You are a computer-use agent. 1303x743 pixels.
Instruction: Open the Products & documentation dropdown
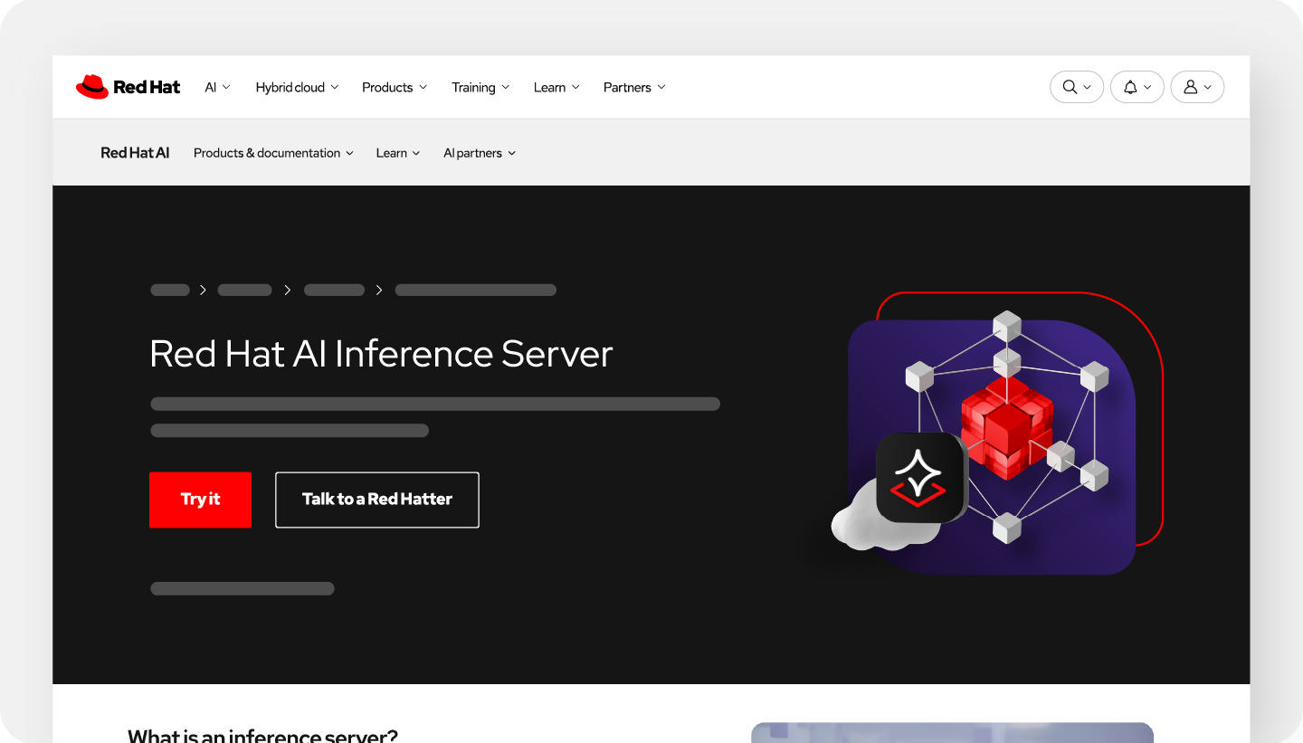point(273,153)
